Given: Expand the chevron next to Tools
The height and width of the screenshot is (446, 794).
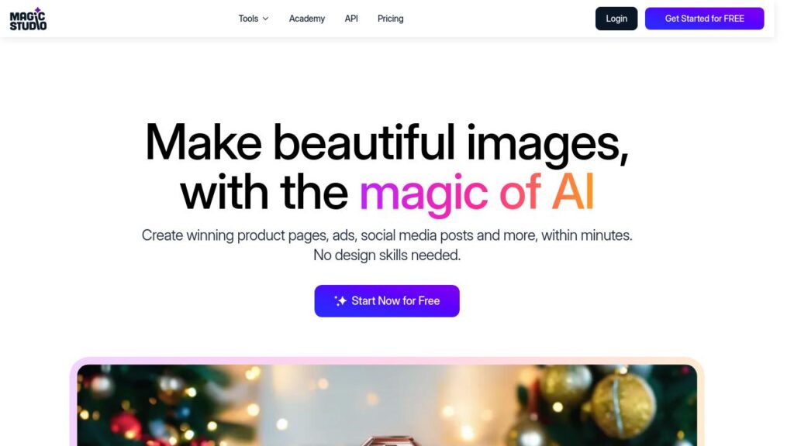Looking at the screenshot, I should tap(265, 19).
